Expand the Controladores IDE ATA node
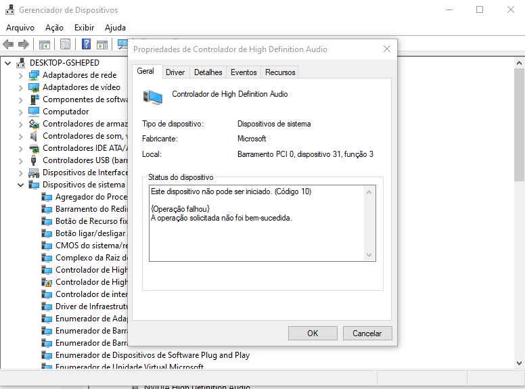This screenshot has width=525, height=389. [x=21, y=149]
